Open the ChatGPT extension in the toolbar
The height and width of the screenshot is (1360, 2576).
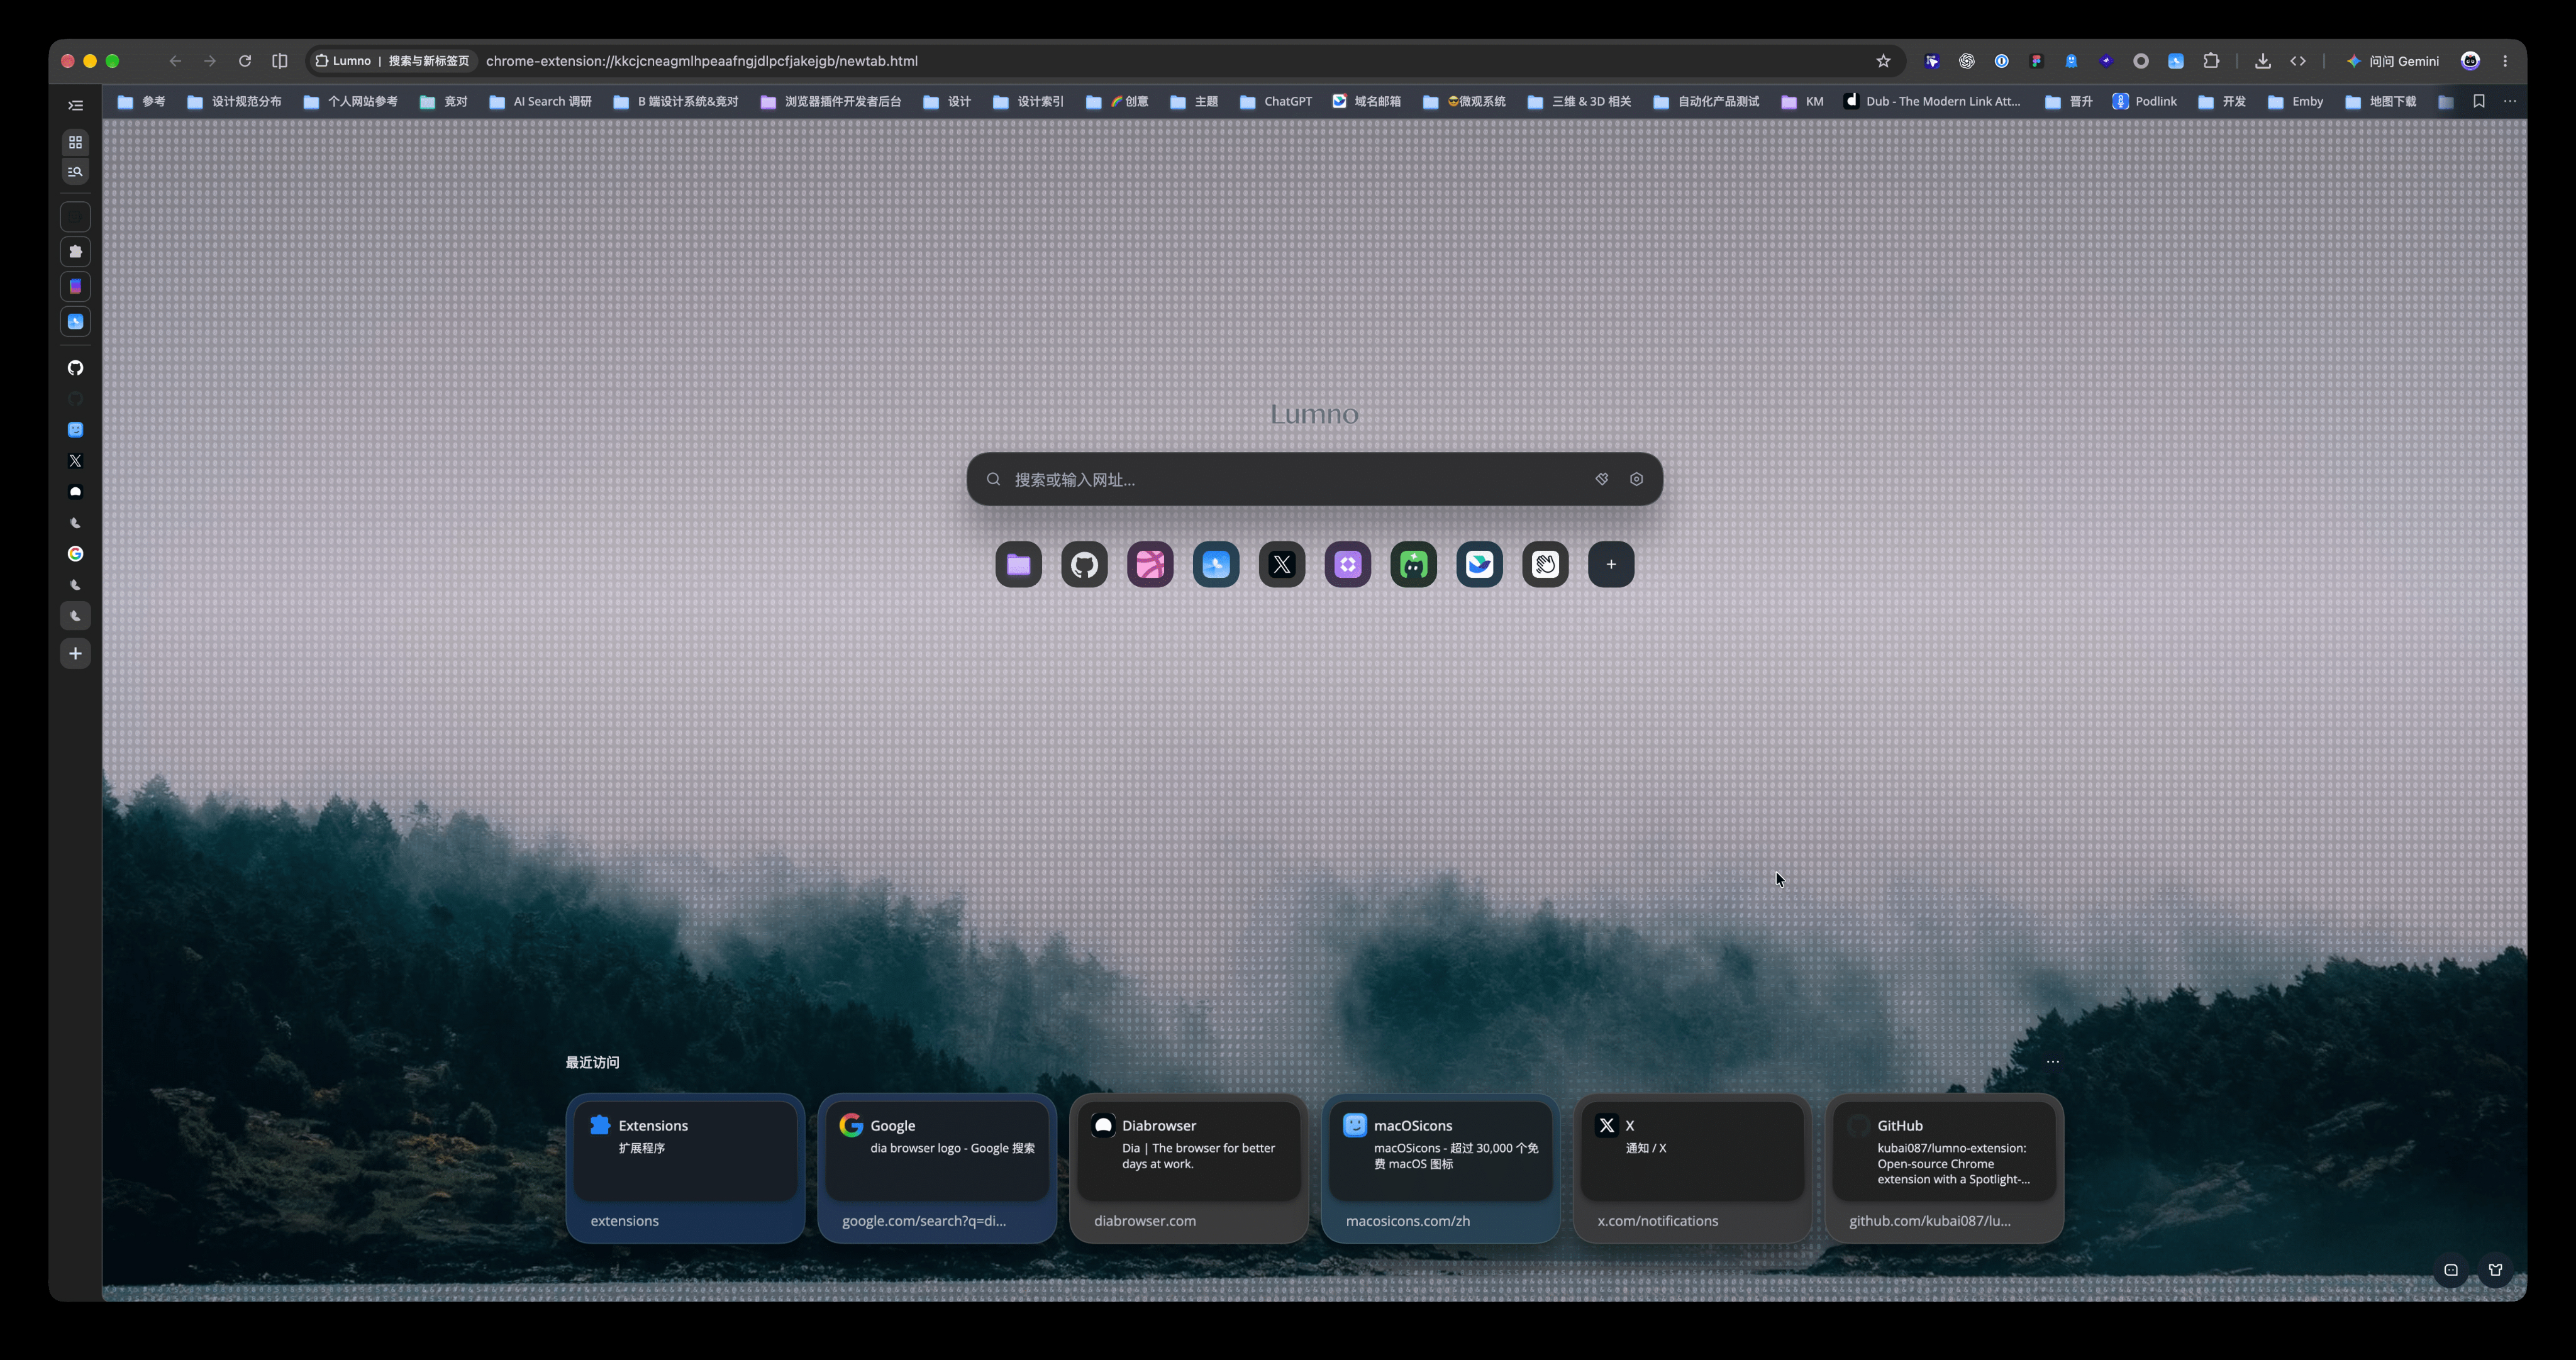point(1966,61)
